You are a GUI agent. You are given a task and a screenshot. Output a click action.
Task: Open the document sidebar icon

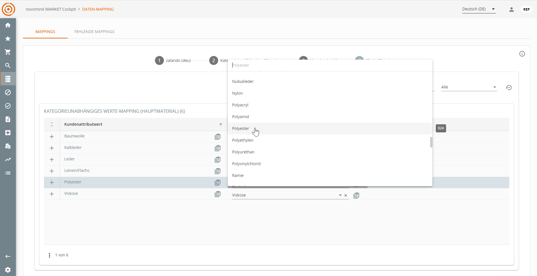coord(8,119)
